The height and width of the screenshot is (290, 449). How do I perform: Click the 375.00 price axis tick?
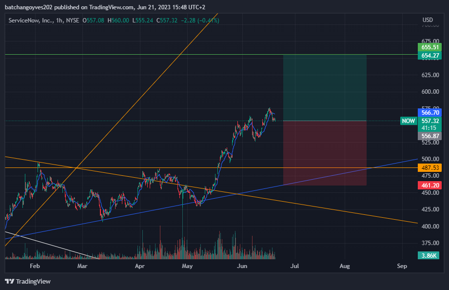pos(430,243)
